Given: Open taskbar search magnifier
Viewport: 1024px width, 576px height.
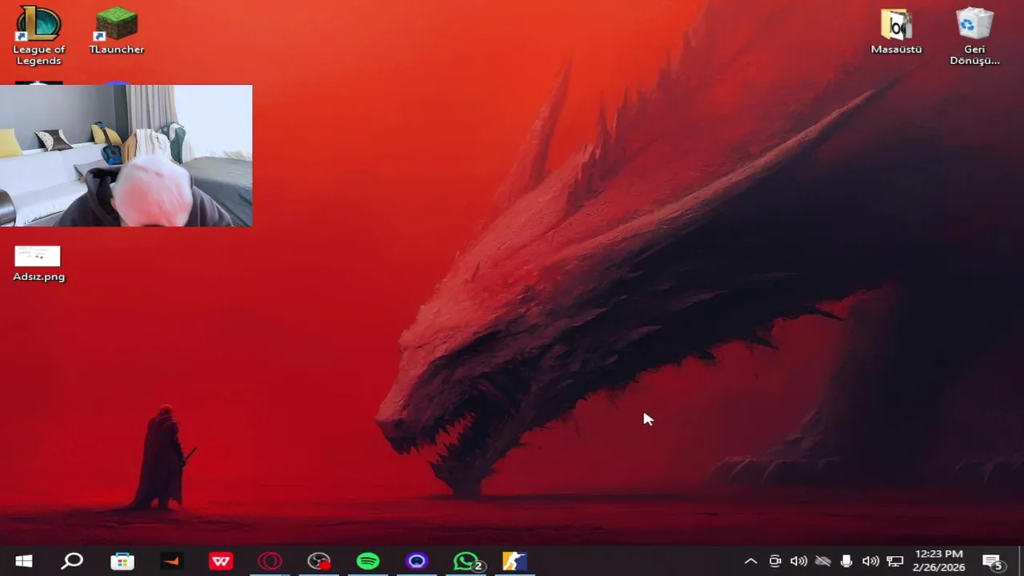Looking at the screenshot, I should 73,562.
